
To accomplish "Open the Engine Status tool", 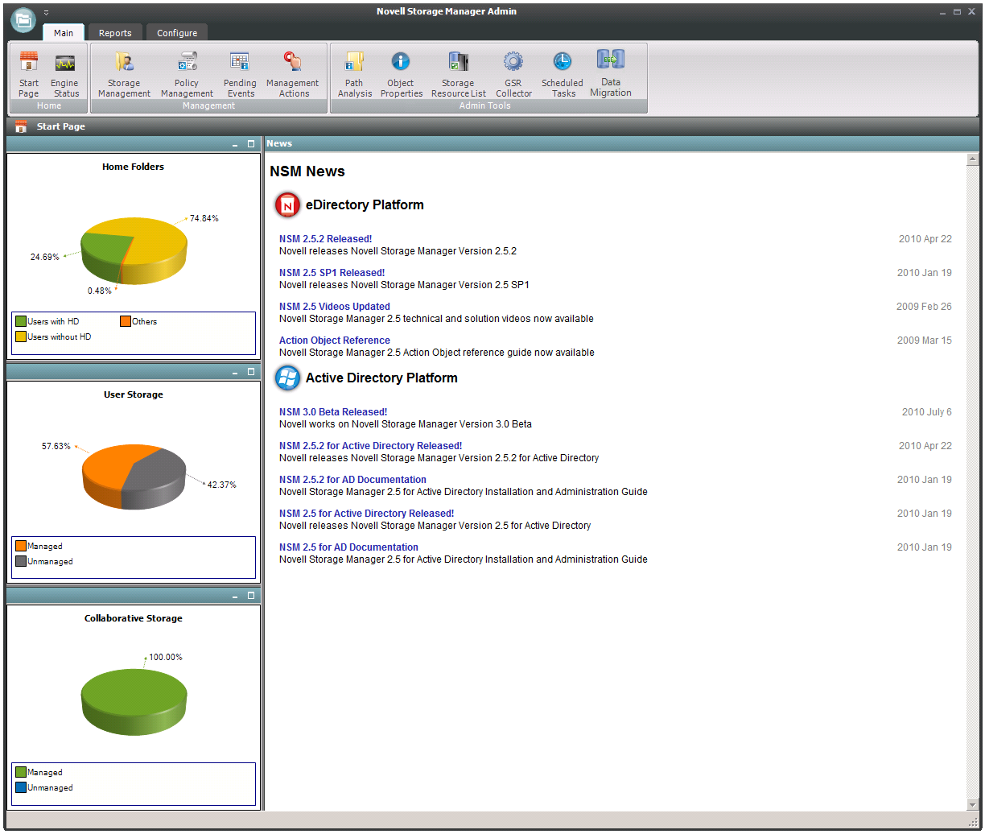I will 65,74.
